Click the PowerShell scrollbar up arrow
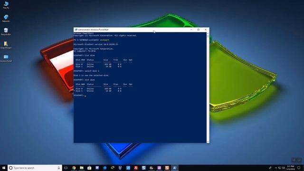This screenshot has width=304, height=171. (x=208, y=34)
